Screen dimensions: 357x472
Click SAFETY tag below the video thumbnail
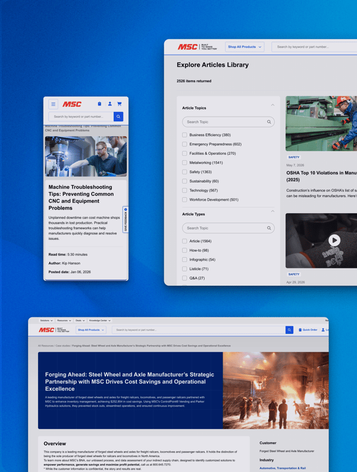click(294, 274)
